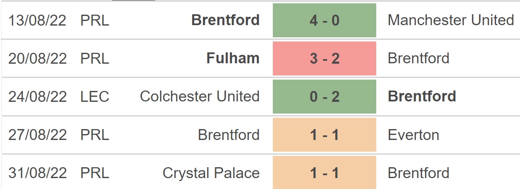
Task: Click bold Brentford in Colchester United row
Action: 422,96
